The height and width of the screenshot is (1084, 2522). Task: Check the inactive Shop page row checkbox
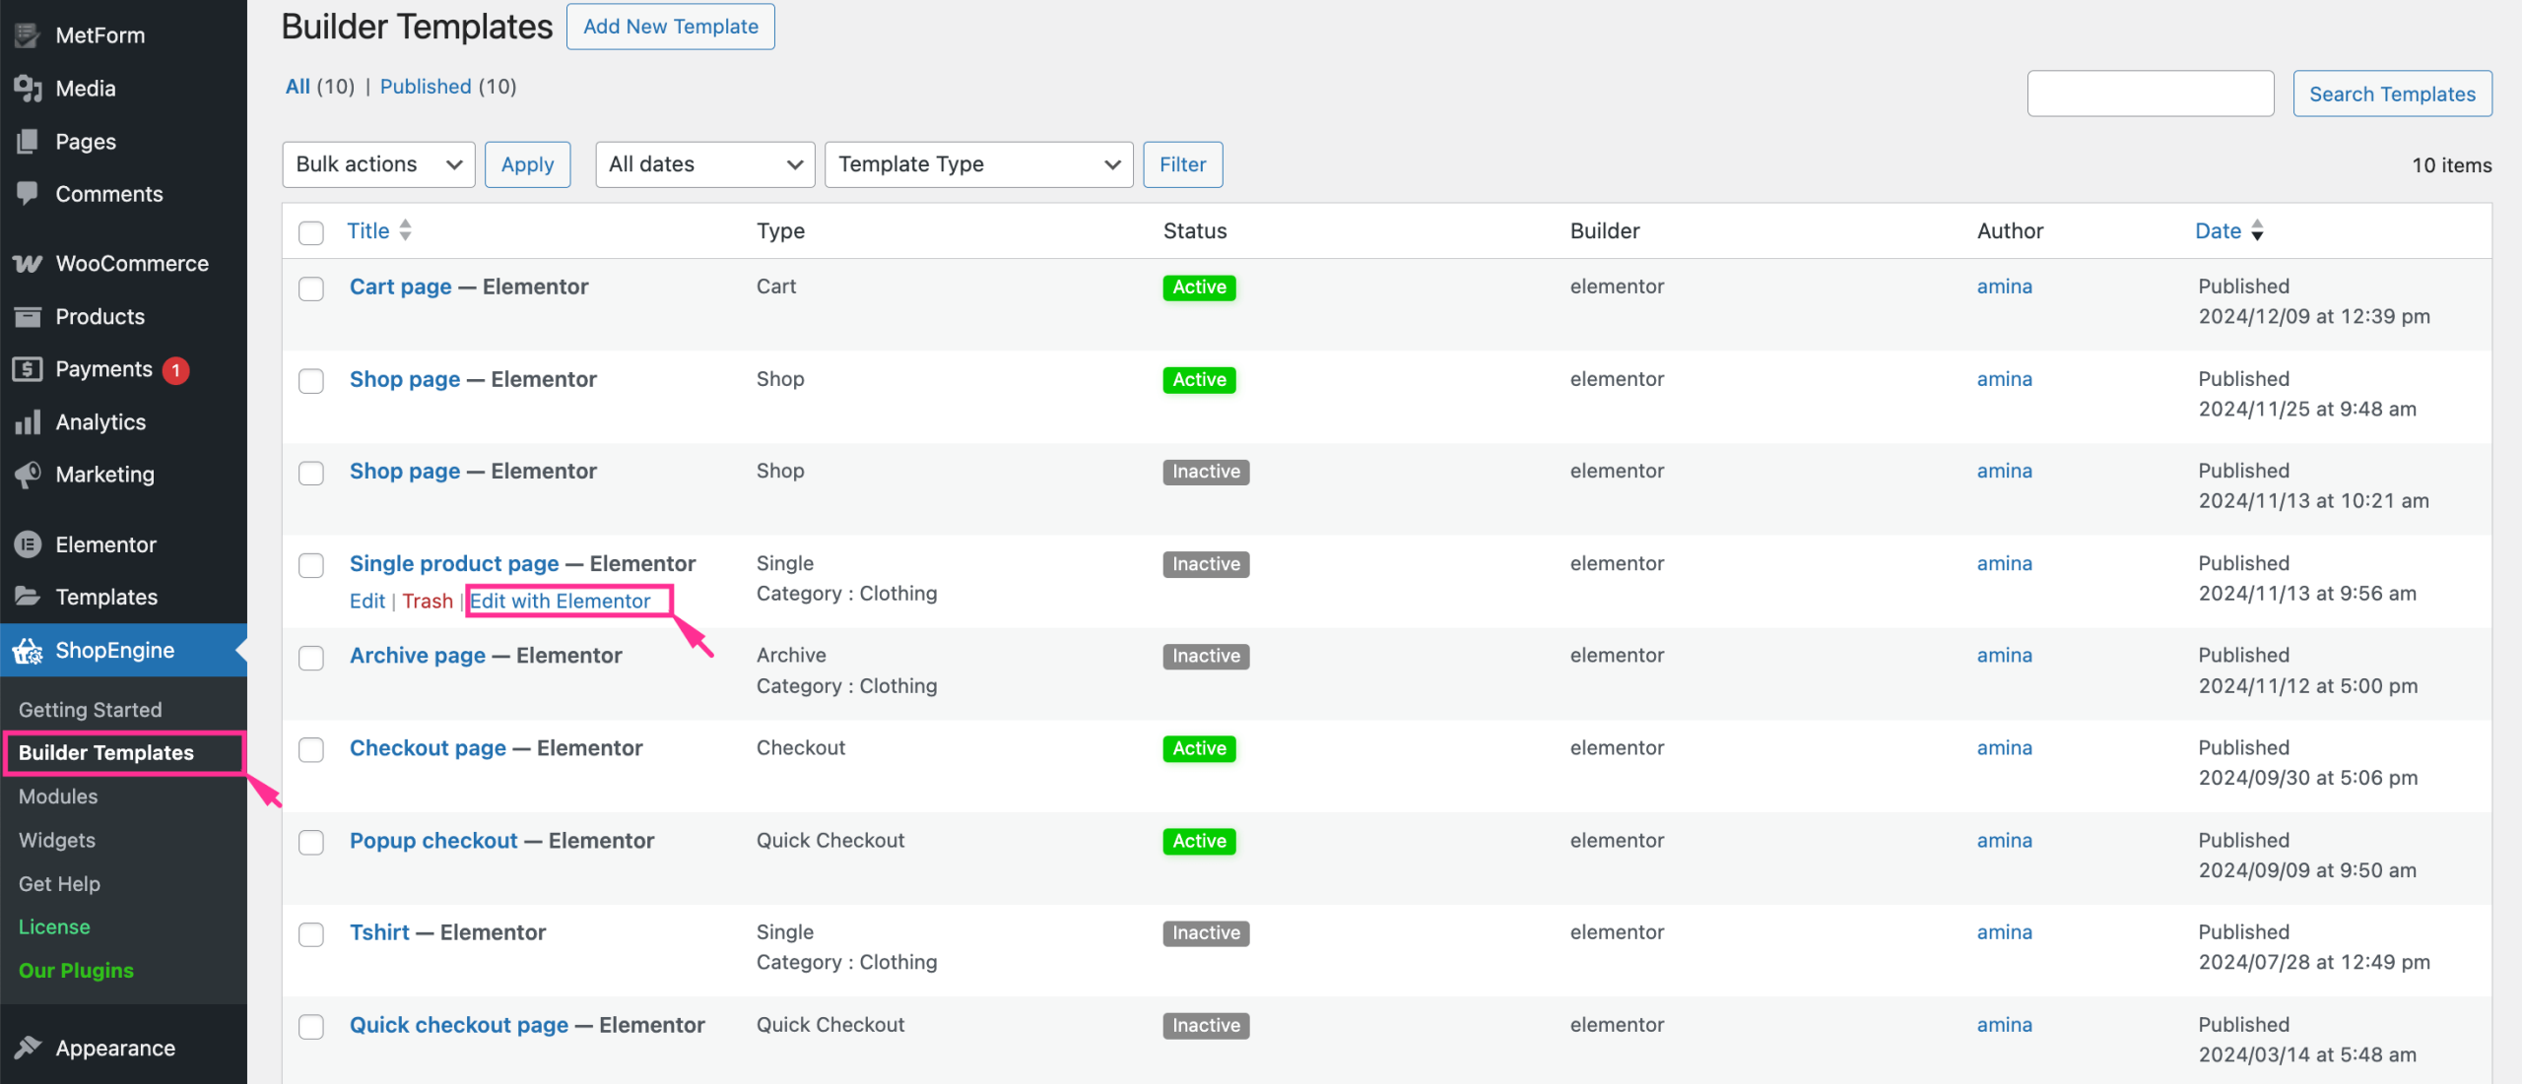coord(311,473)
